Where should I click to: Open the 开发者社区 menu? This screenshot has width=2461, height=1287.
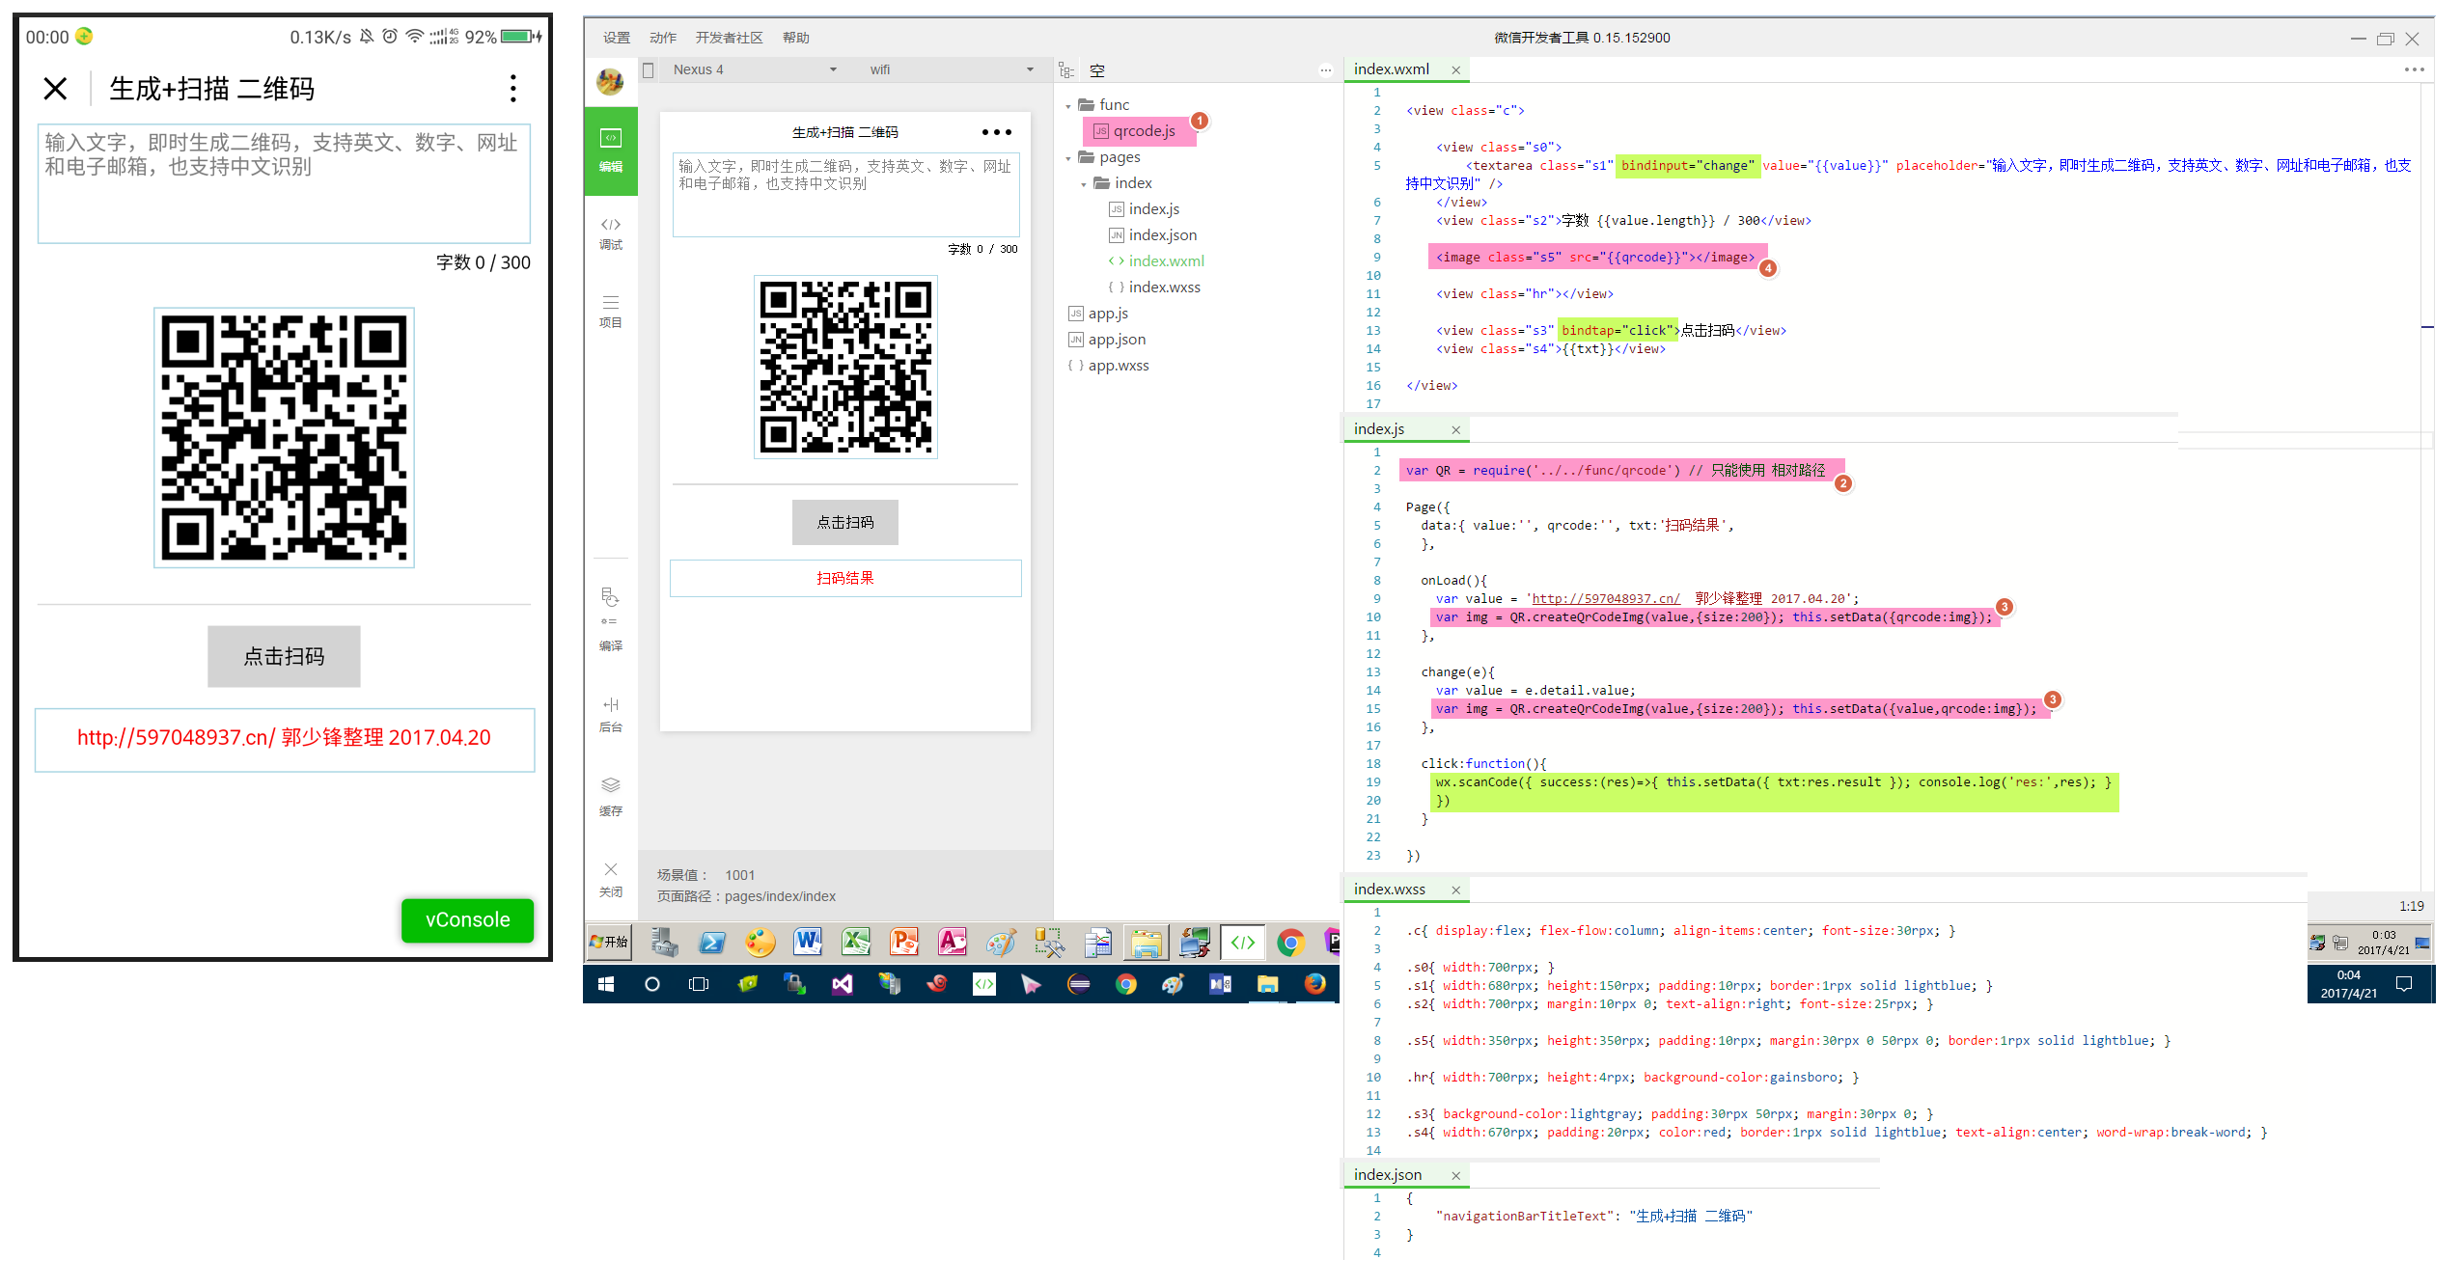pyautogui.click(x=729, y=38)
